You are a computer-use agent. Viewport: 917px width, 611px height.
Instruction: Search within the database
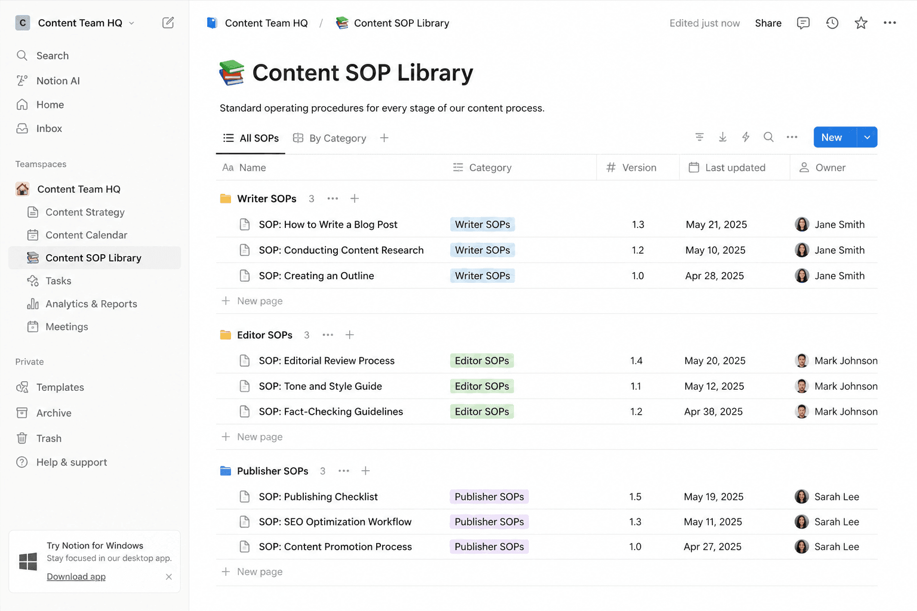click(768, 137)
